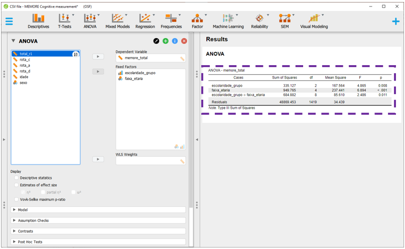This screenshot has width=405, height=249.
Task: Open the T-Tests module
Action: pos(64,21)
